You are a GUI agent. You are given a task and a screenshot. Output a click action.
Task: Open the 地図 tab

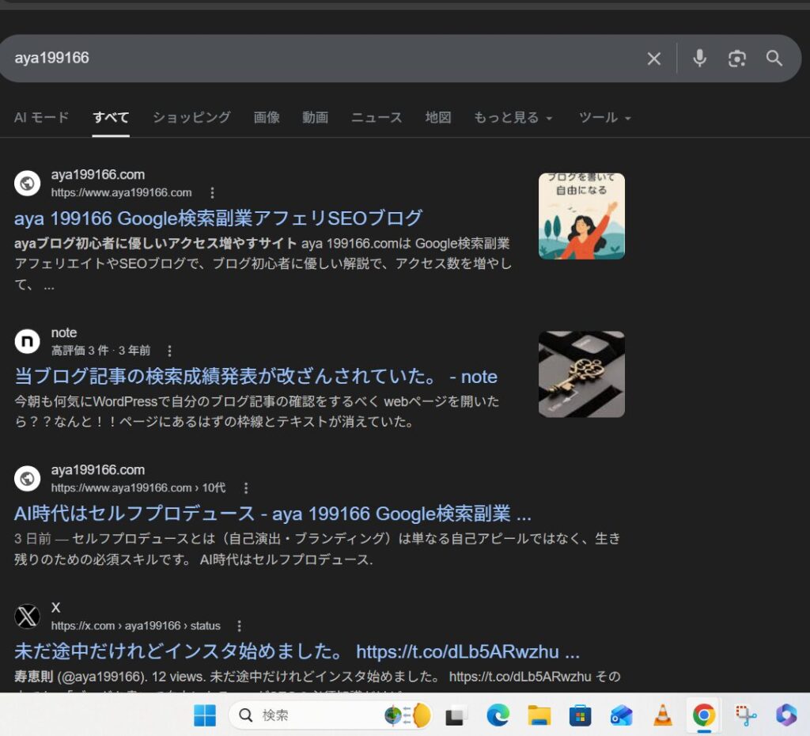pyautogui.click(x=438, y=117)
